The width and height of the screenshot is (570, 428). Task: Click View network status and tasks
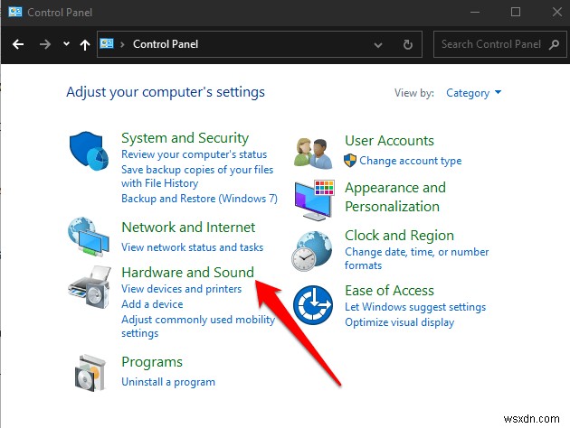[193, 247]
